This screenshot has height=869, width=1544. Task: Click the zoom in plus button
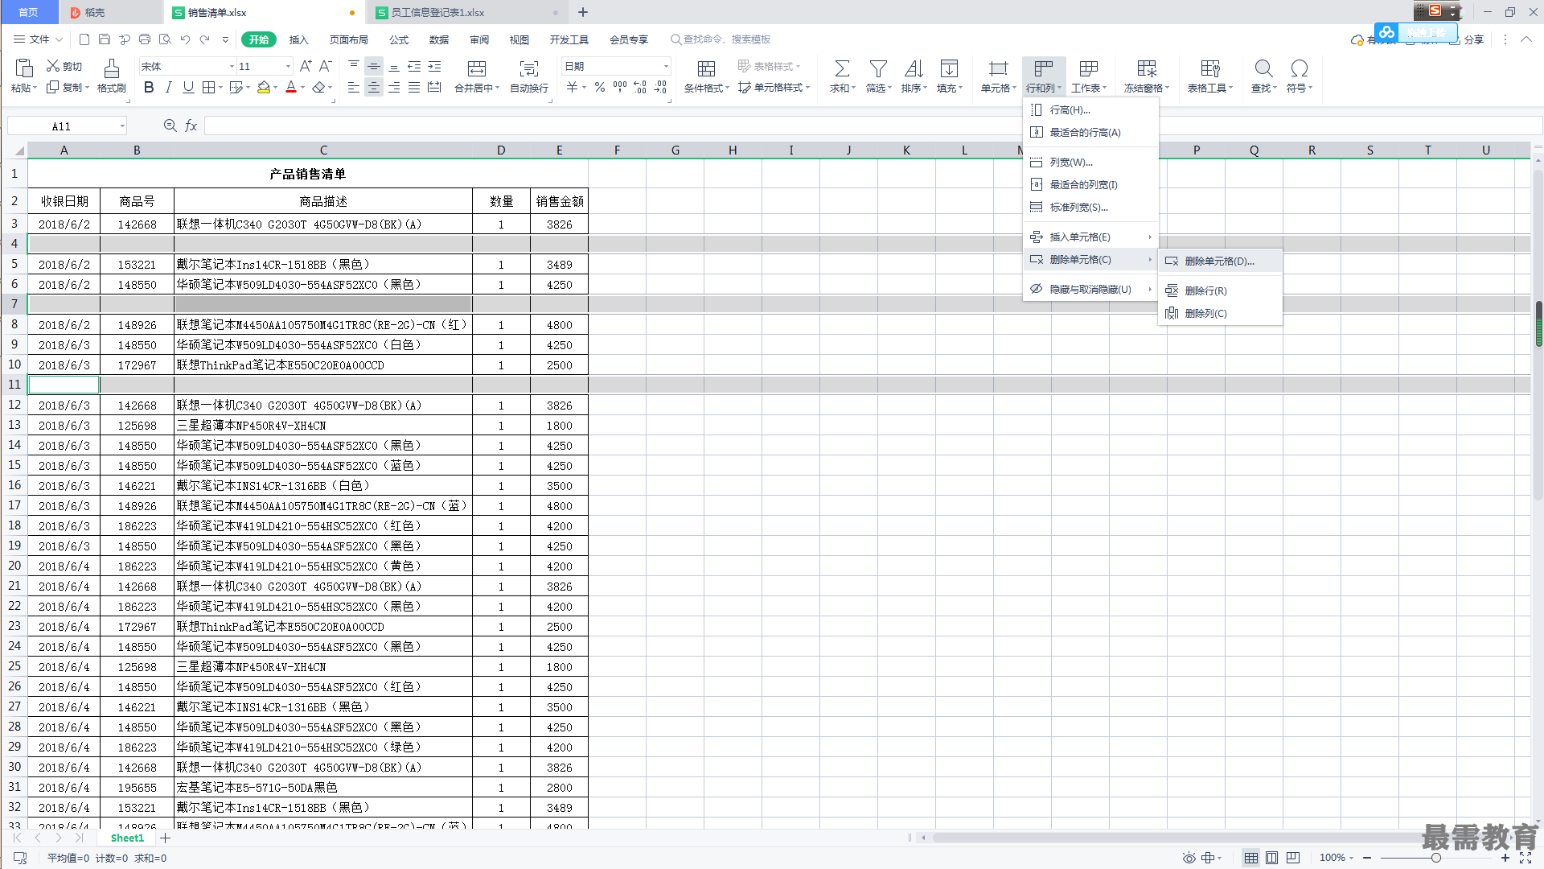click(1505, 858)
